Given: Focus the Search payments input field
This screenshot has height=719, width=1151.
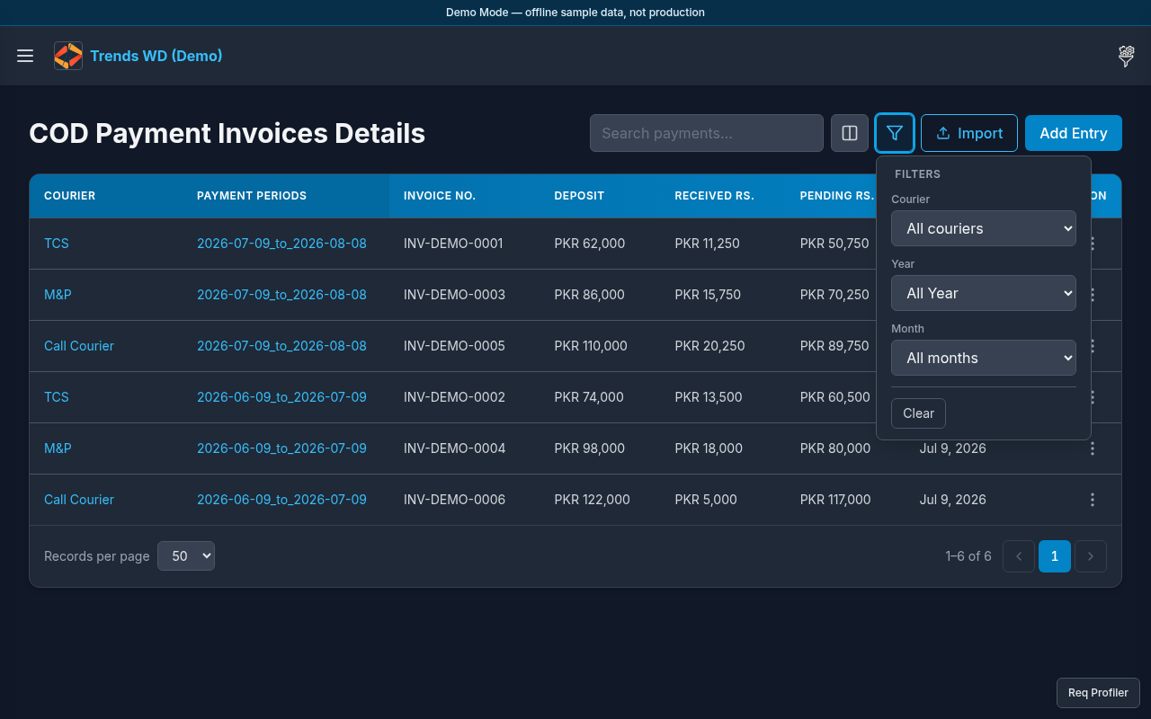Looking at the screenshot, I should [707, 133].
